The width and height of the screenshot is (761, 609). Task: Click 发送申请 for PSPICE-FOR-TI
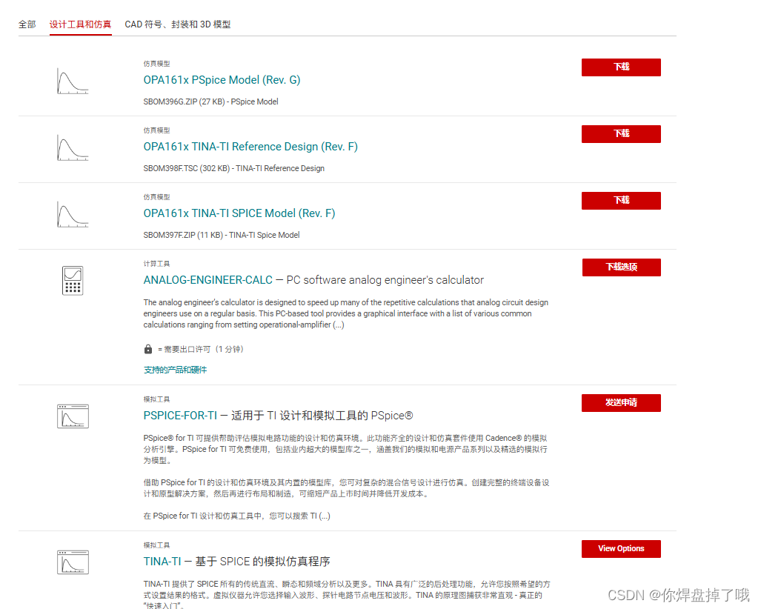(621, 403)
